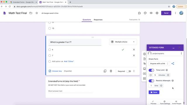Click the browser address bar
Screen dimensions: 187x105
pos(91,6)
